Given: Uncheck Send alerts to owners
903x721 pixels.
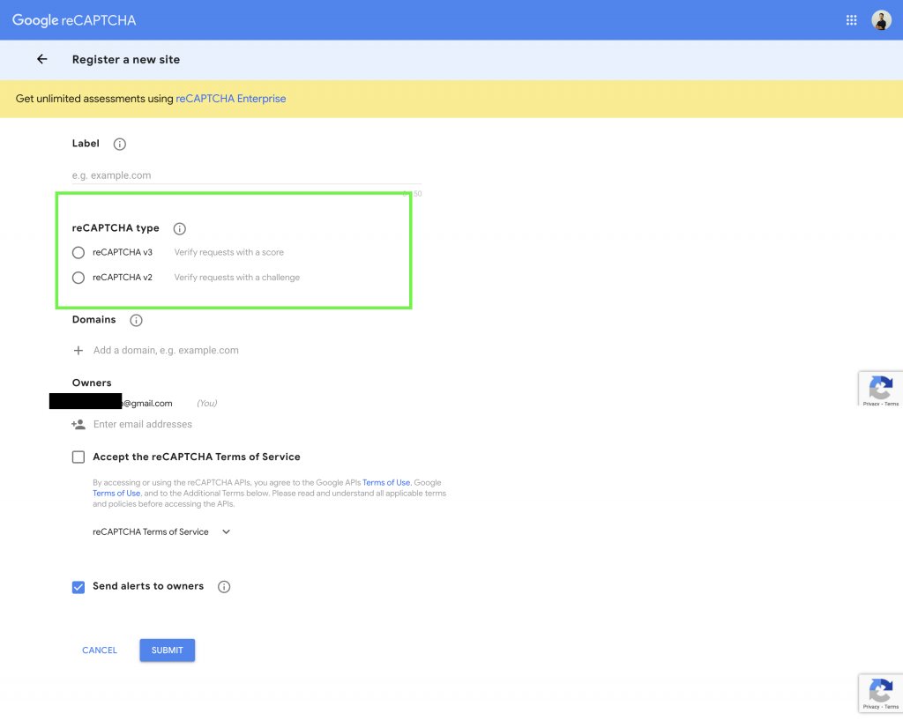Looking at the screenshot, I should (78, 587).
